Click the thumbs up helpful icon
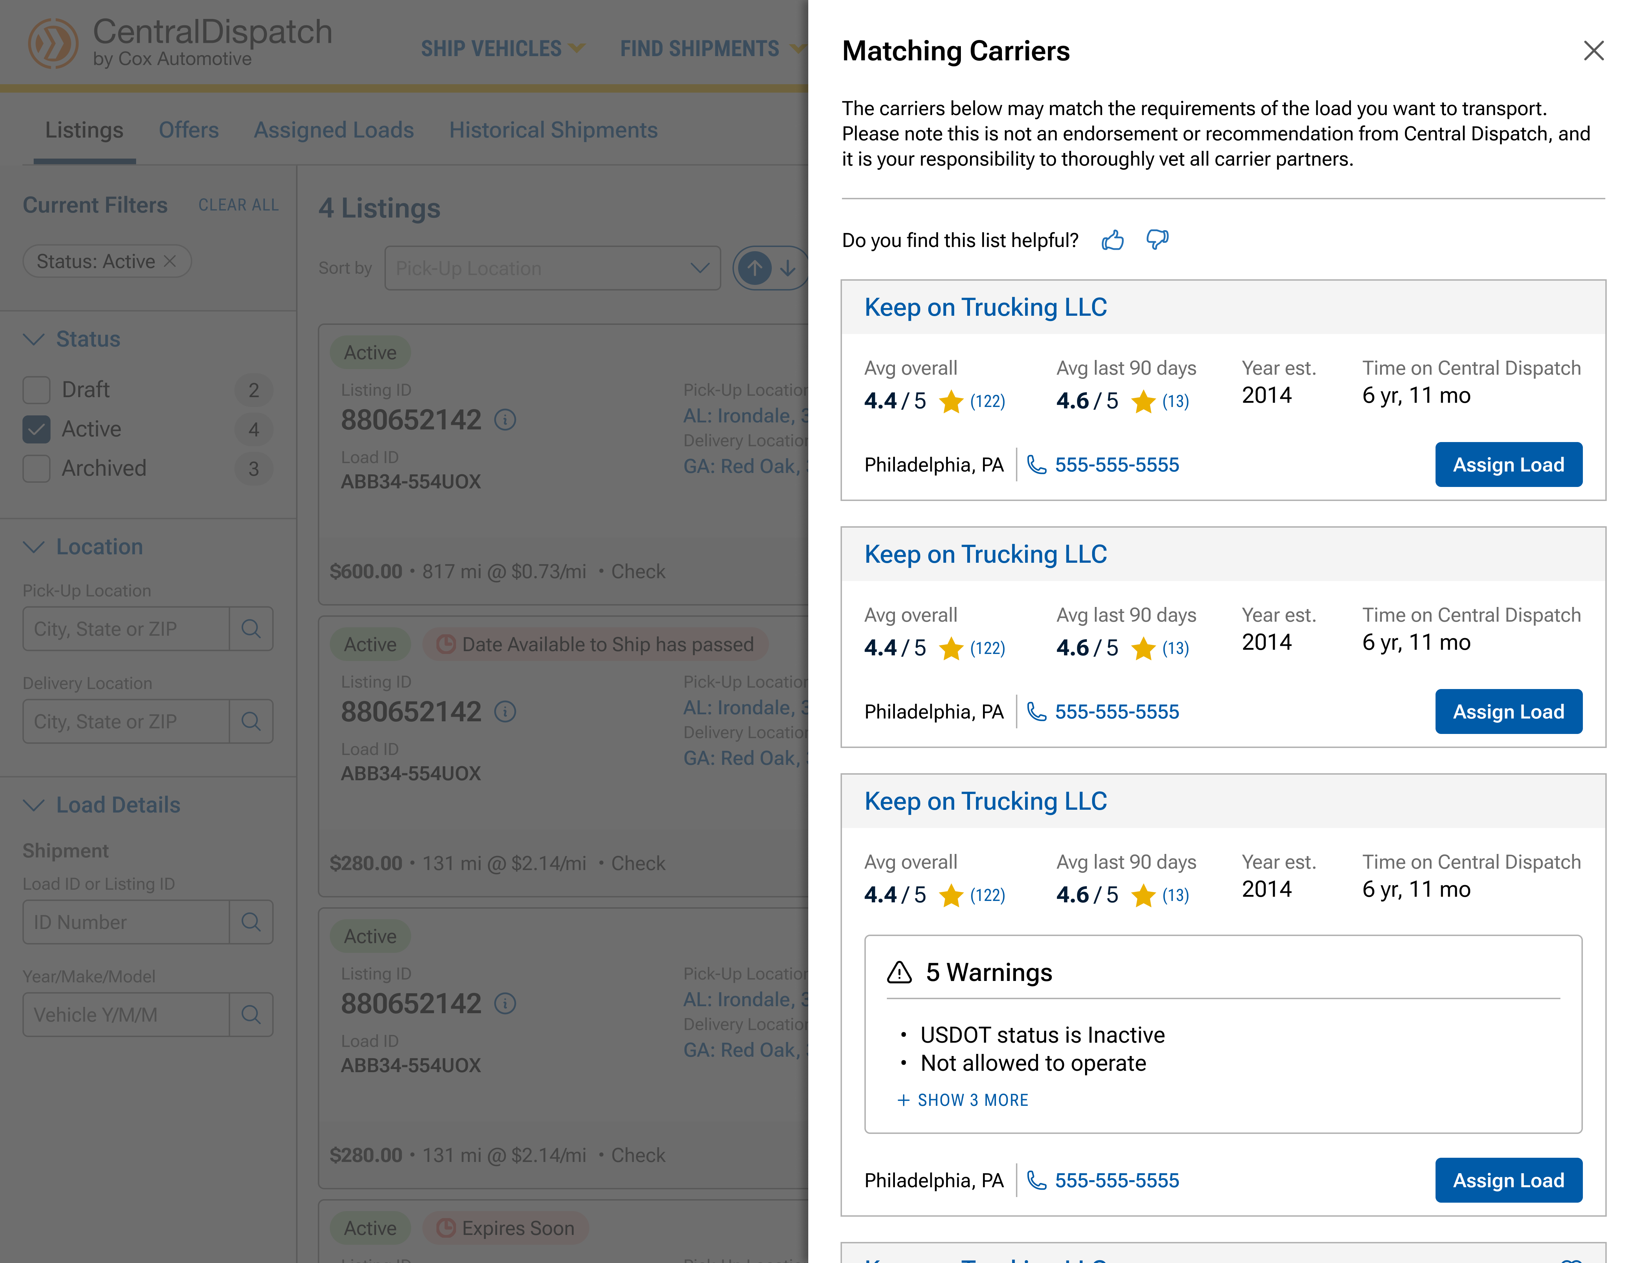Screen dimensions: 1639x1263 click(x=1112, y=240)
